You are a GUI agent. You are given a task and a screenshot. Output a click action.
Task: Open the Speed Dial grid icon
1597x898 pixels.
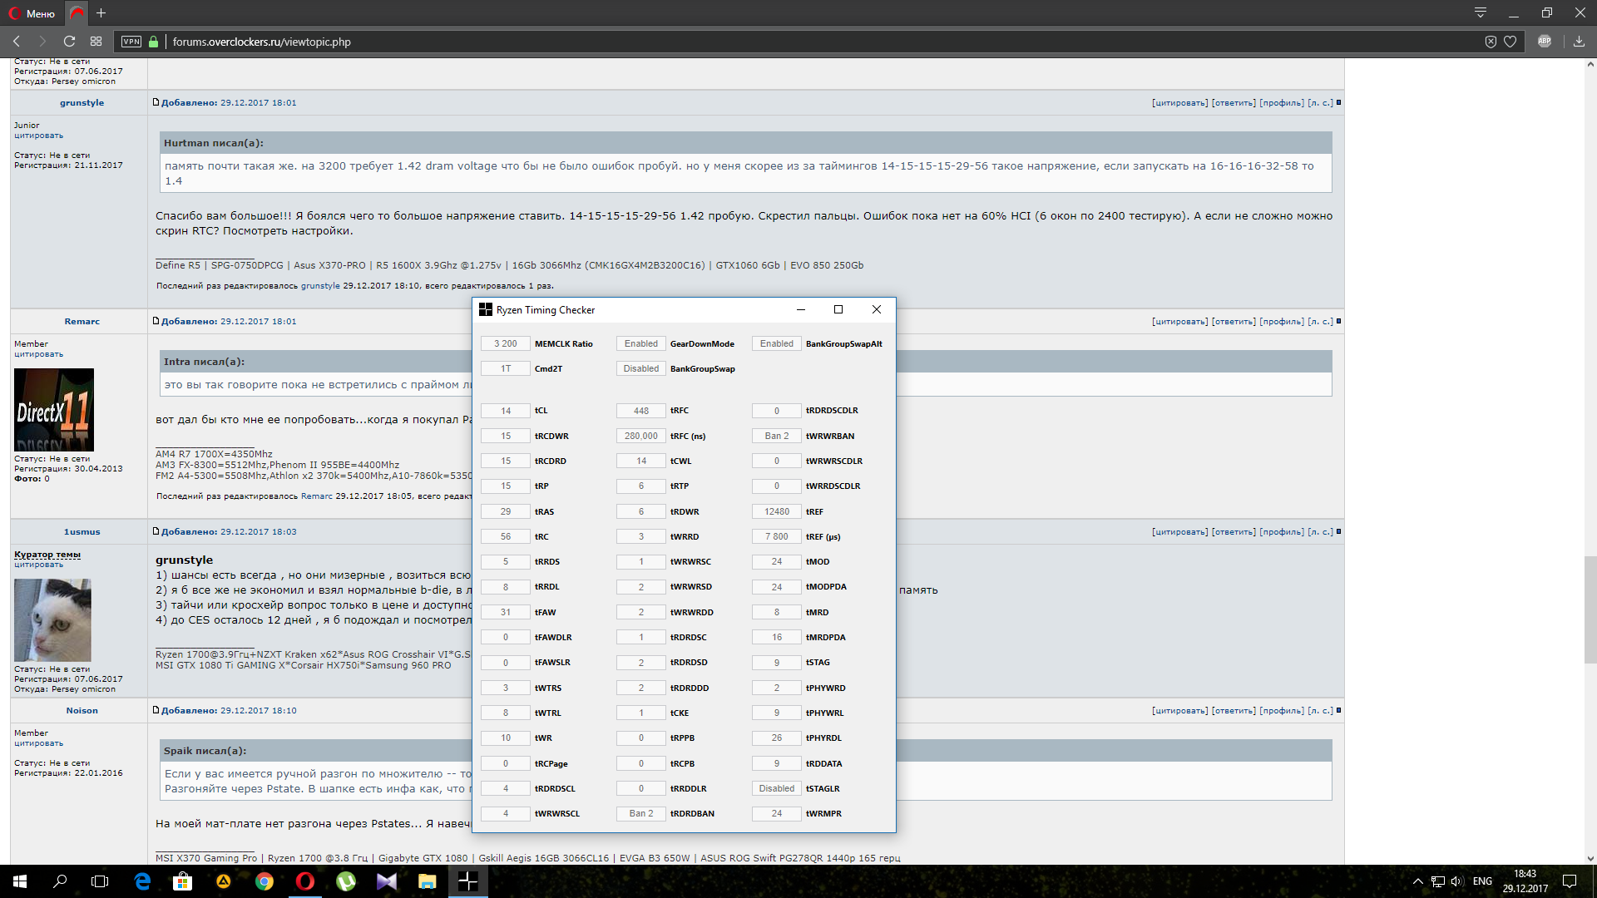pos(96,42)
